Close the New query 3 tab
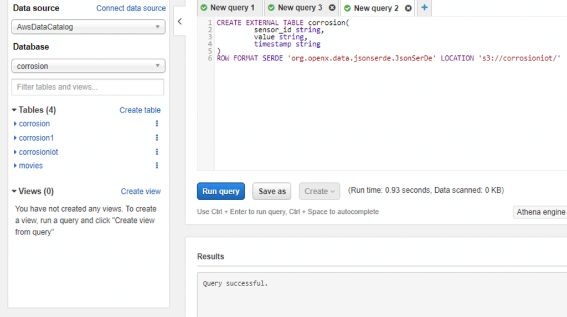This screenshot has height=317, width=567. [332, 8]
